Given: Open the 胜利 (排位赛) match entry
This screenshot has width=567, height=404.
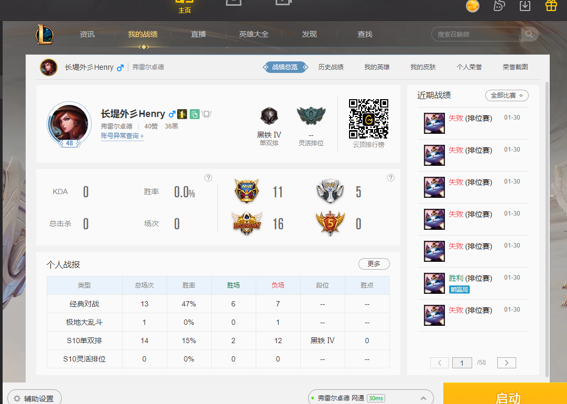Looking at the screenshot, I should (473, 283).
